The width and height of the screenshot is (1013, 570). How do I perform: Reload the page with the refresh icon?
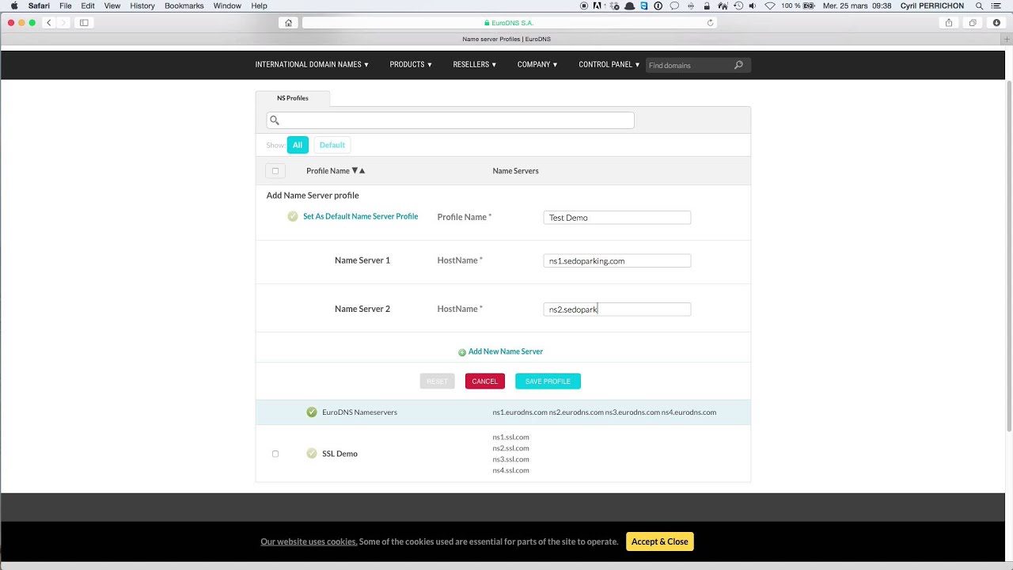tap(710, 23)
